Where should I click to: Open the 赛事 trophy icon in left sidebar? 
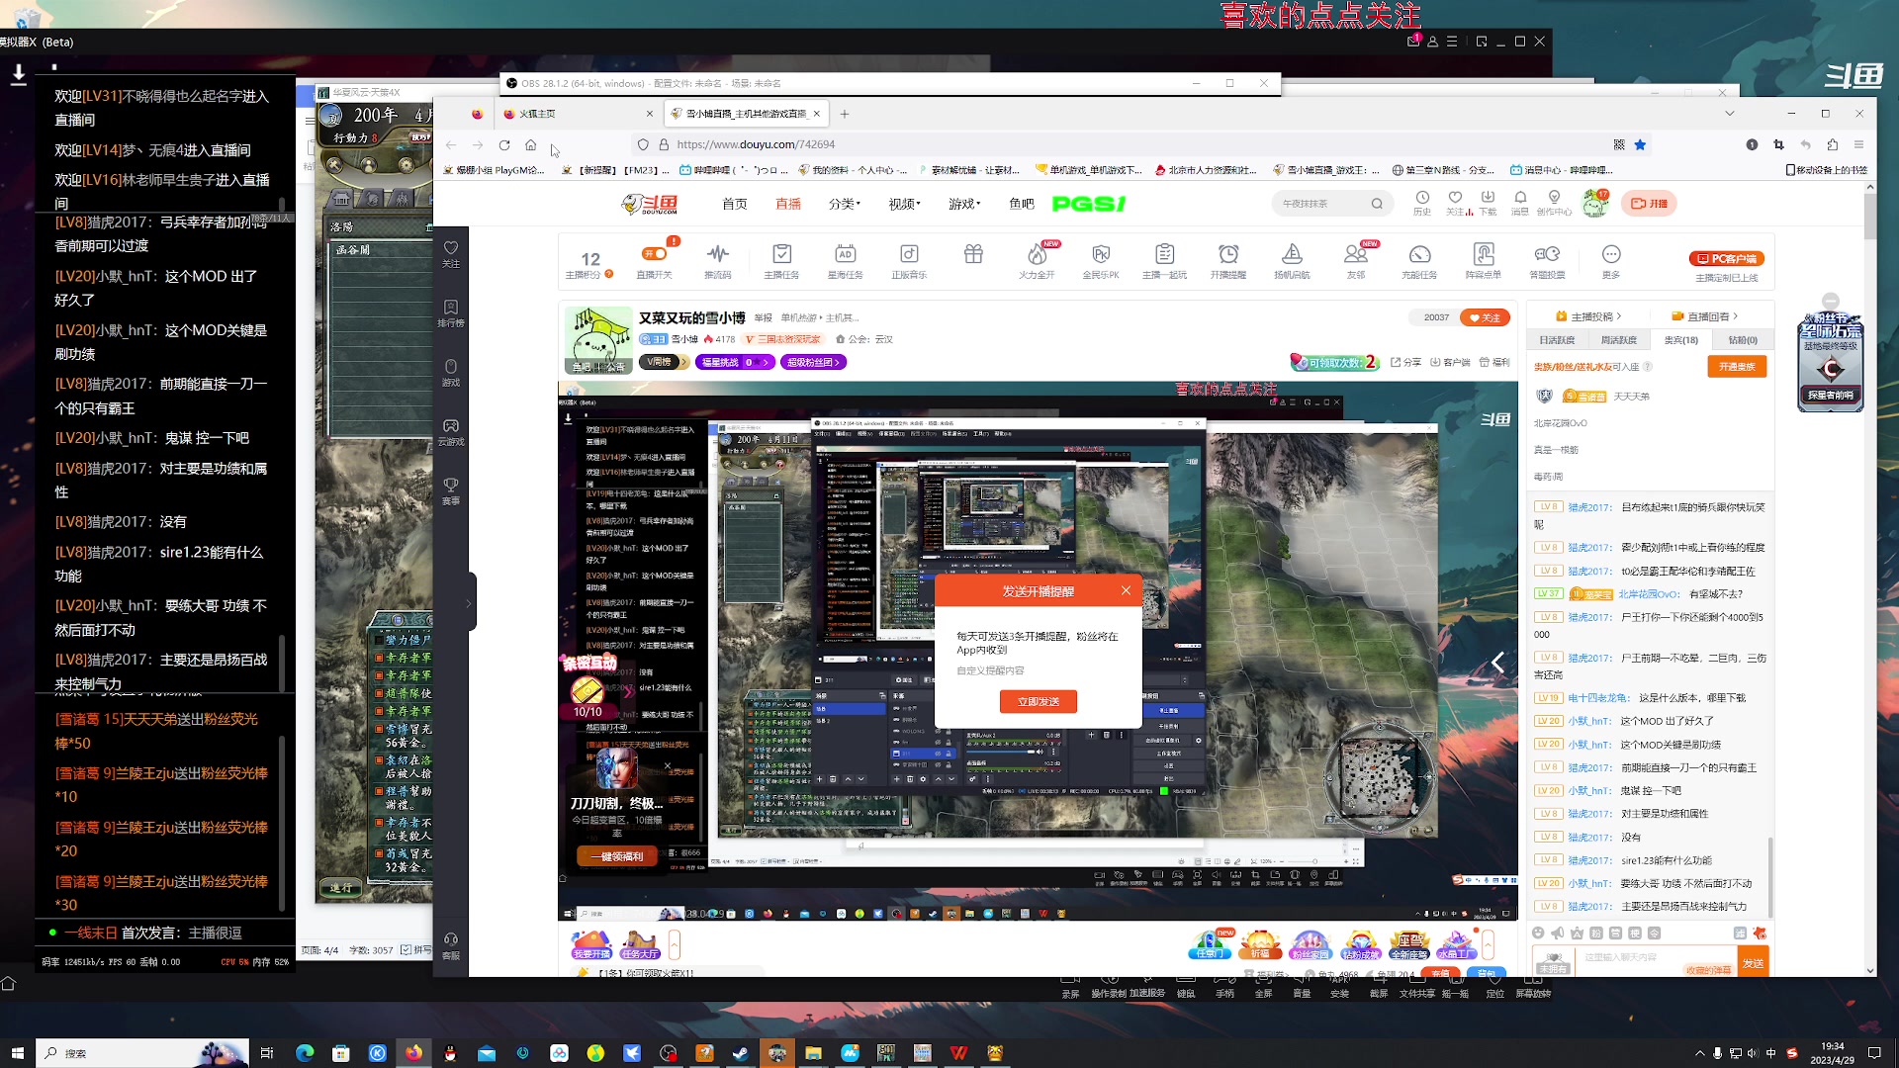pyautogui.click(x=451, y=486)
